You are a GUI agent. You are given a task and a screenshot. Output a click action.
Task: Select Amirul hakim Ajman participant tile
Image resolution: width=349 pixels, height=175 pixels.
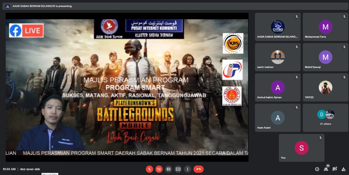coord(278,88)
